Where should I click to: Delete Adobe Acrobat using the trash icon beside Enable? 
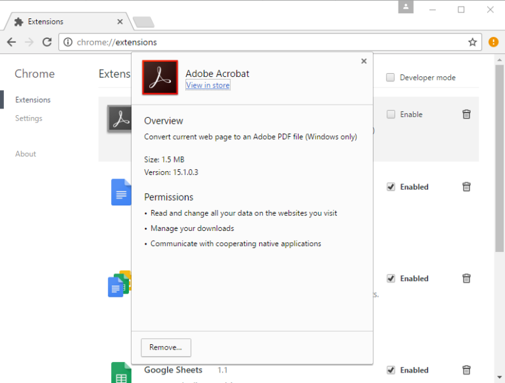[466, 114]
